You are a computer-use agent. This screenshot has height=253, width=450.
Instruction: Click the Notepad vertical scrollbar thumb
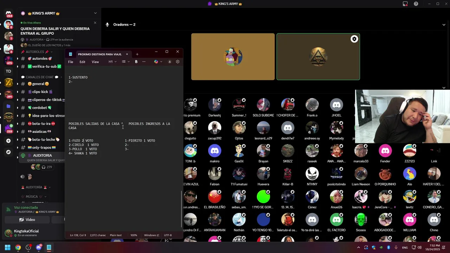(x=182, y=209)
